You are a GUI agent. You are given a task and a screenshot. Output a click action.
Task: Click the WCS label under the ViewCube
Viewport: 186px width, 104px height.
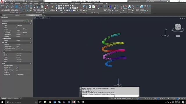[x=178, y=36]
